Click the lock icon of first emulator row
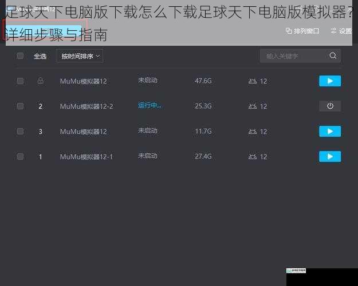 point(41,81)
